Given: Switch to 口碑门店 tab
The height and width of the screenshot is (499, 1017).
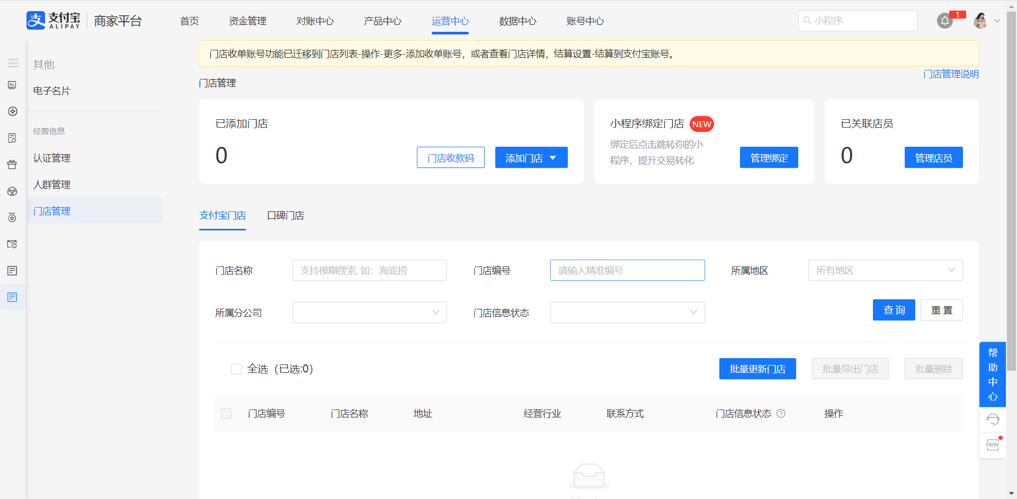Looking at the screenshot, I should tap(286, 216).
